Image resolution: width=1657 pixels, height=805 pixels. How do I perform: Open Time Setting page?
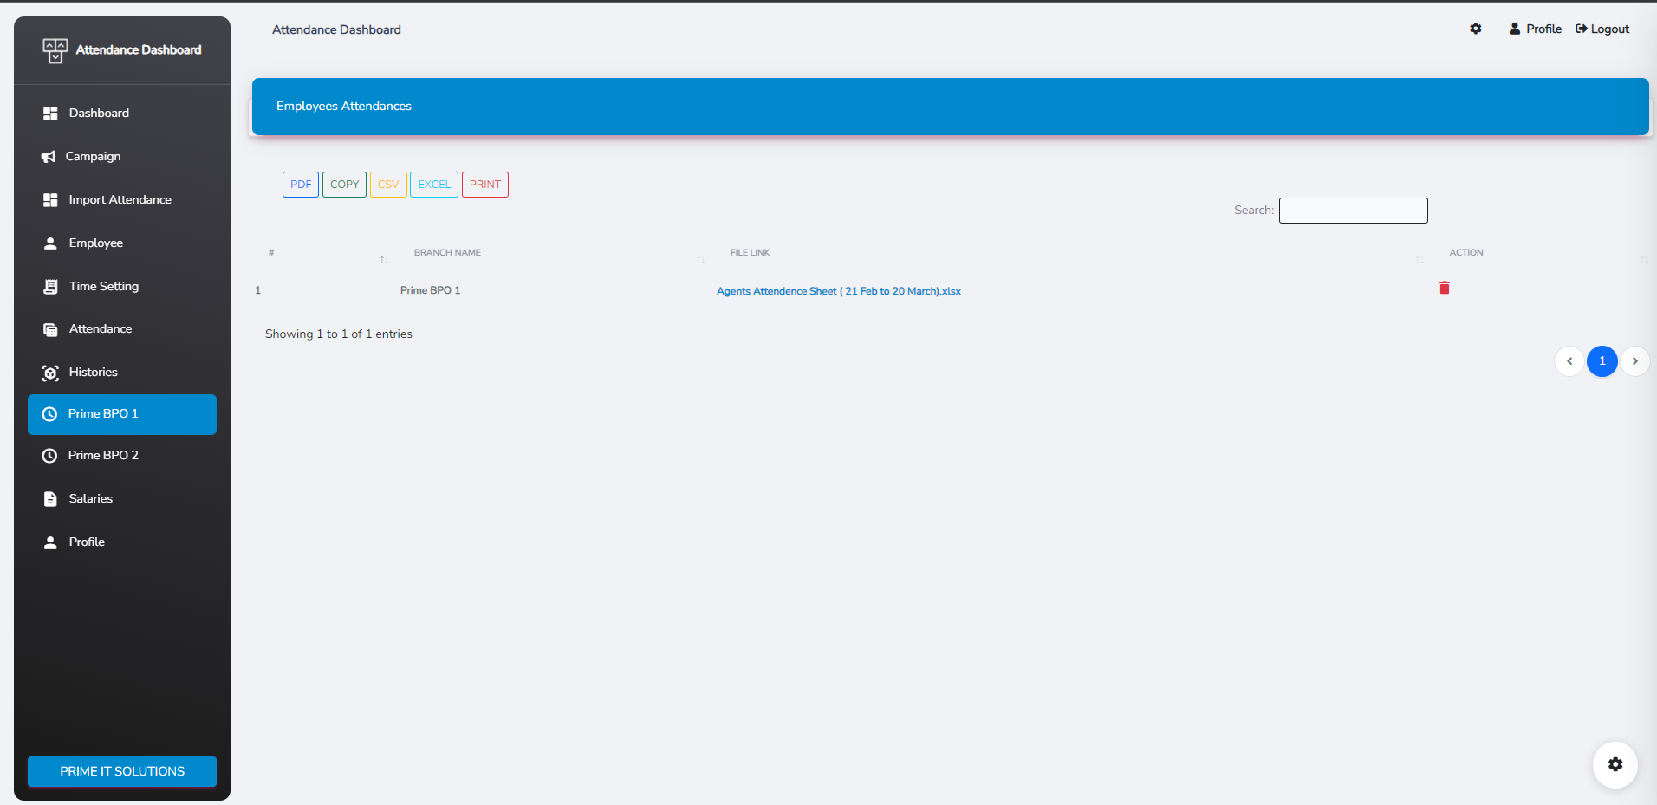tap(104, 287)
